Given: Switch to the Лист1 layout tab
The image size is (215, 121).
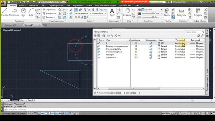Looking at the screenshot, I should 23,100.
